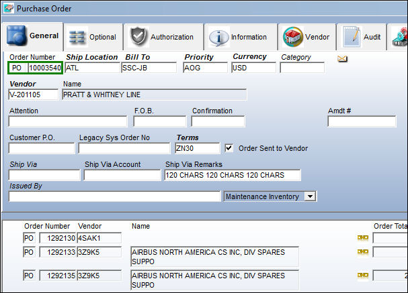Click the Legacy Sys Order No field

coord(124,148)
